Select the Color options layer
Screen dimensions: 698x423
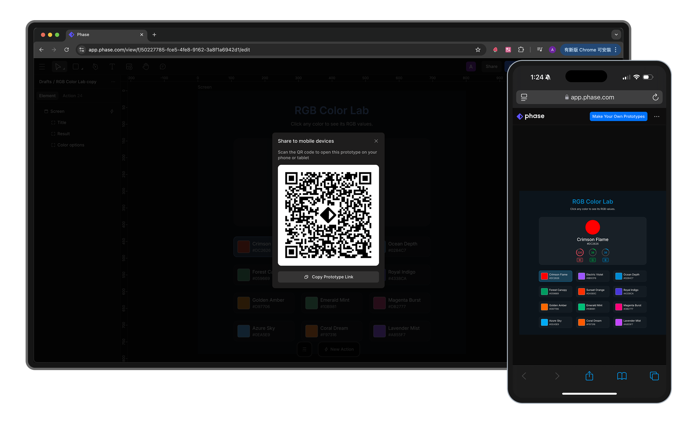[71, 145]
